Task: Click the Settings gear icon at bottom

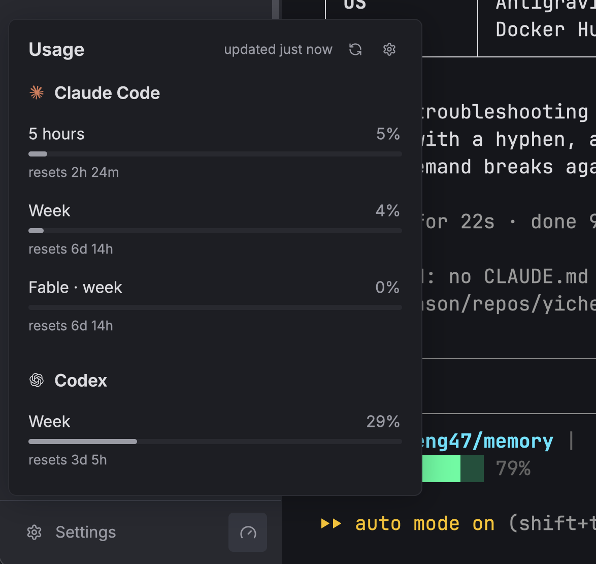Action: coord(34,532)
